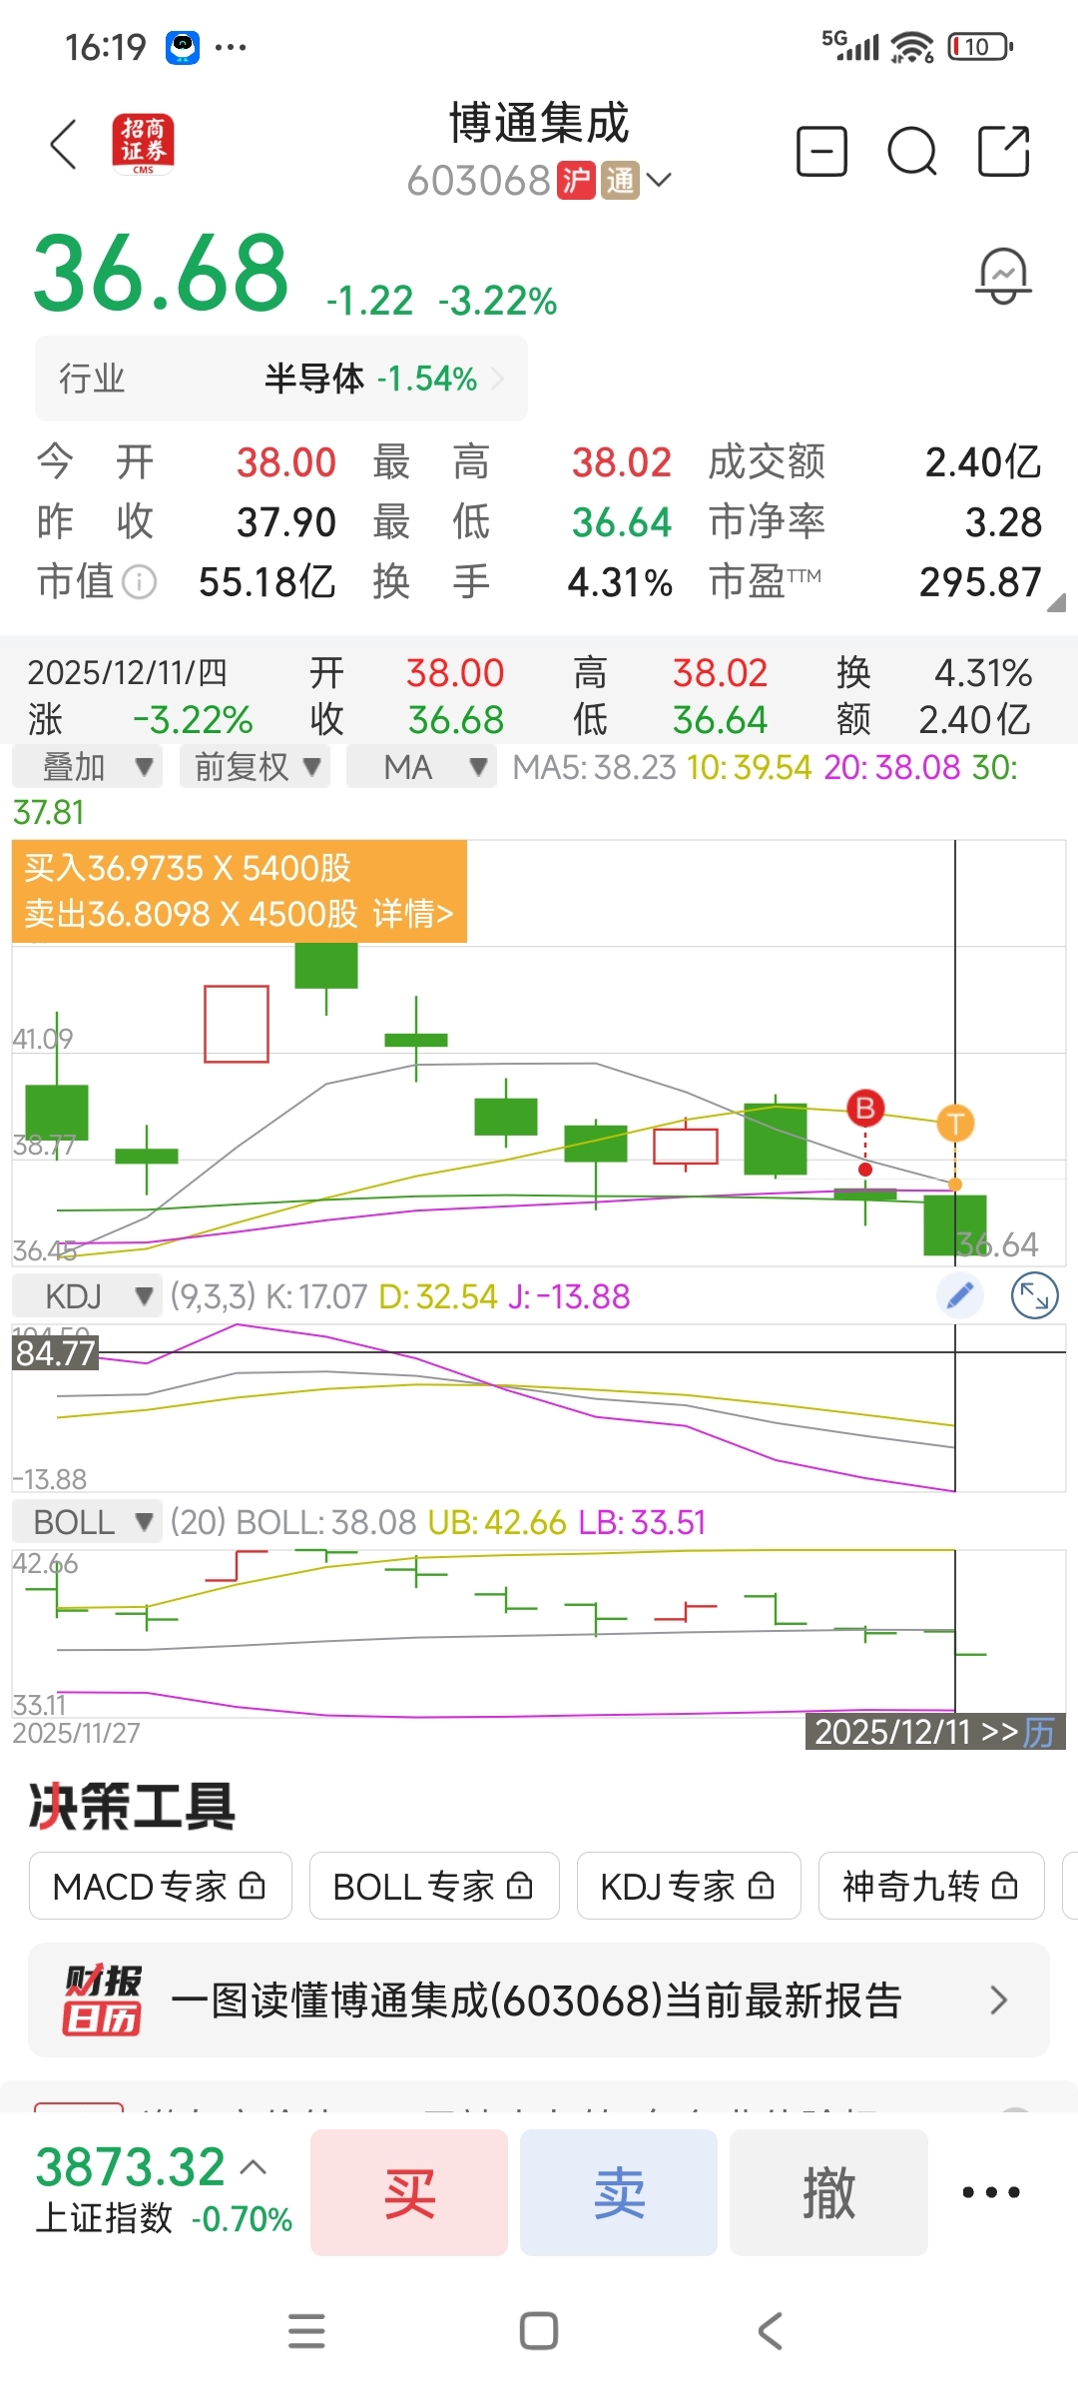This screenshot has height=2397, width=1078.
Task: Tap the stock name 博通集成
Action: (x=539, y=123)
